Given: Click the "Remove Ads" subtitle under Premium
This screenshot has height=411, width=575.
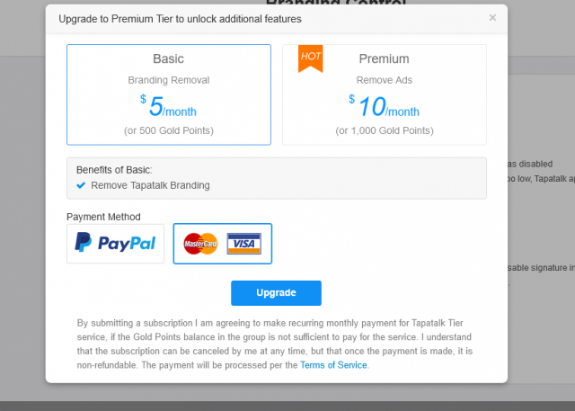Looking at the screenshot, I should coord(384,80).
